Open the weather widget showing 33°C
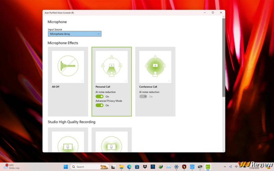Screen dimensions: 274x171 tap(12, 167)
